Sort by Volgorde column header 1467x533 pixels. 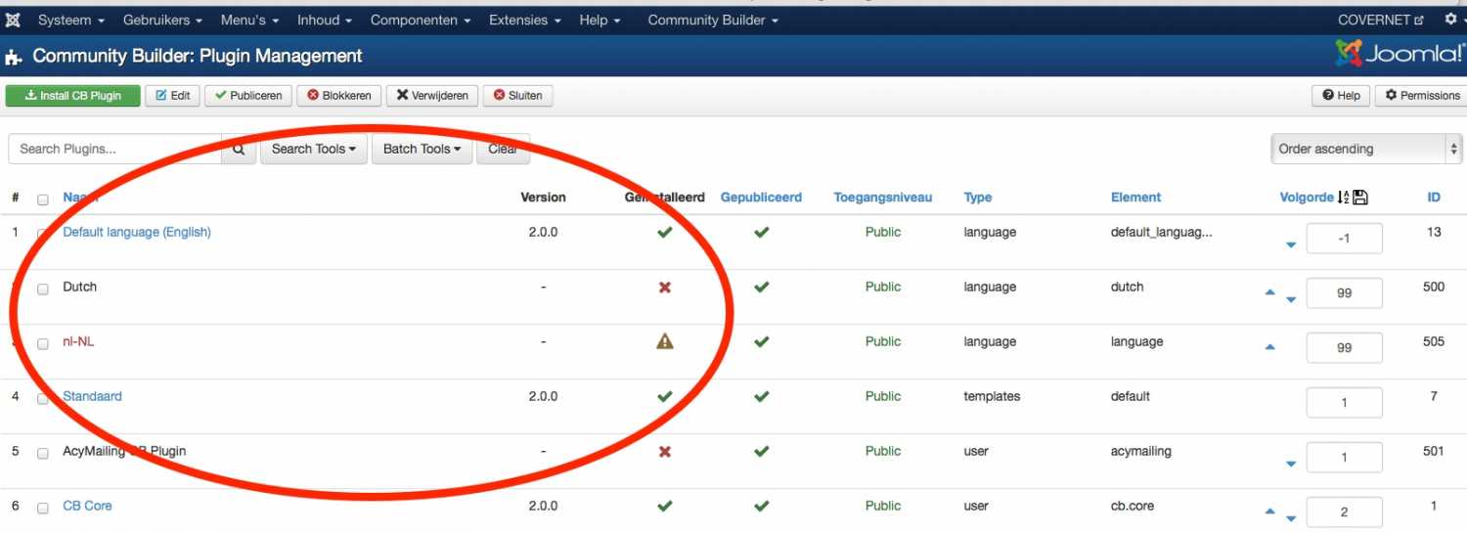[1307, 197]
